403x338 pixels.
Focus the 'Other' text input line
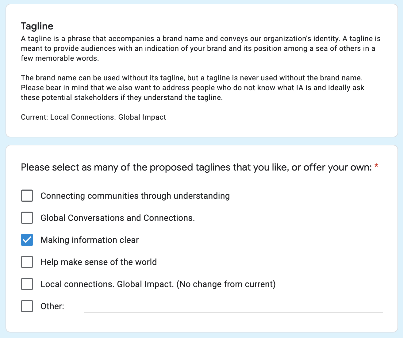point(233,307)
